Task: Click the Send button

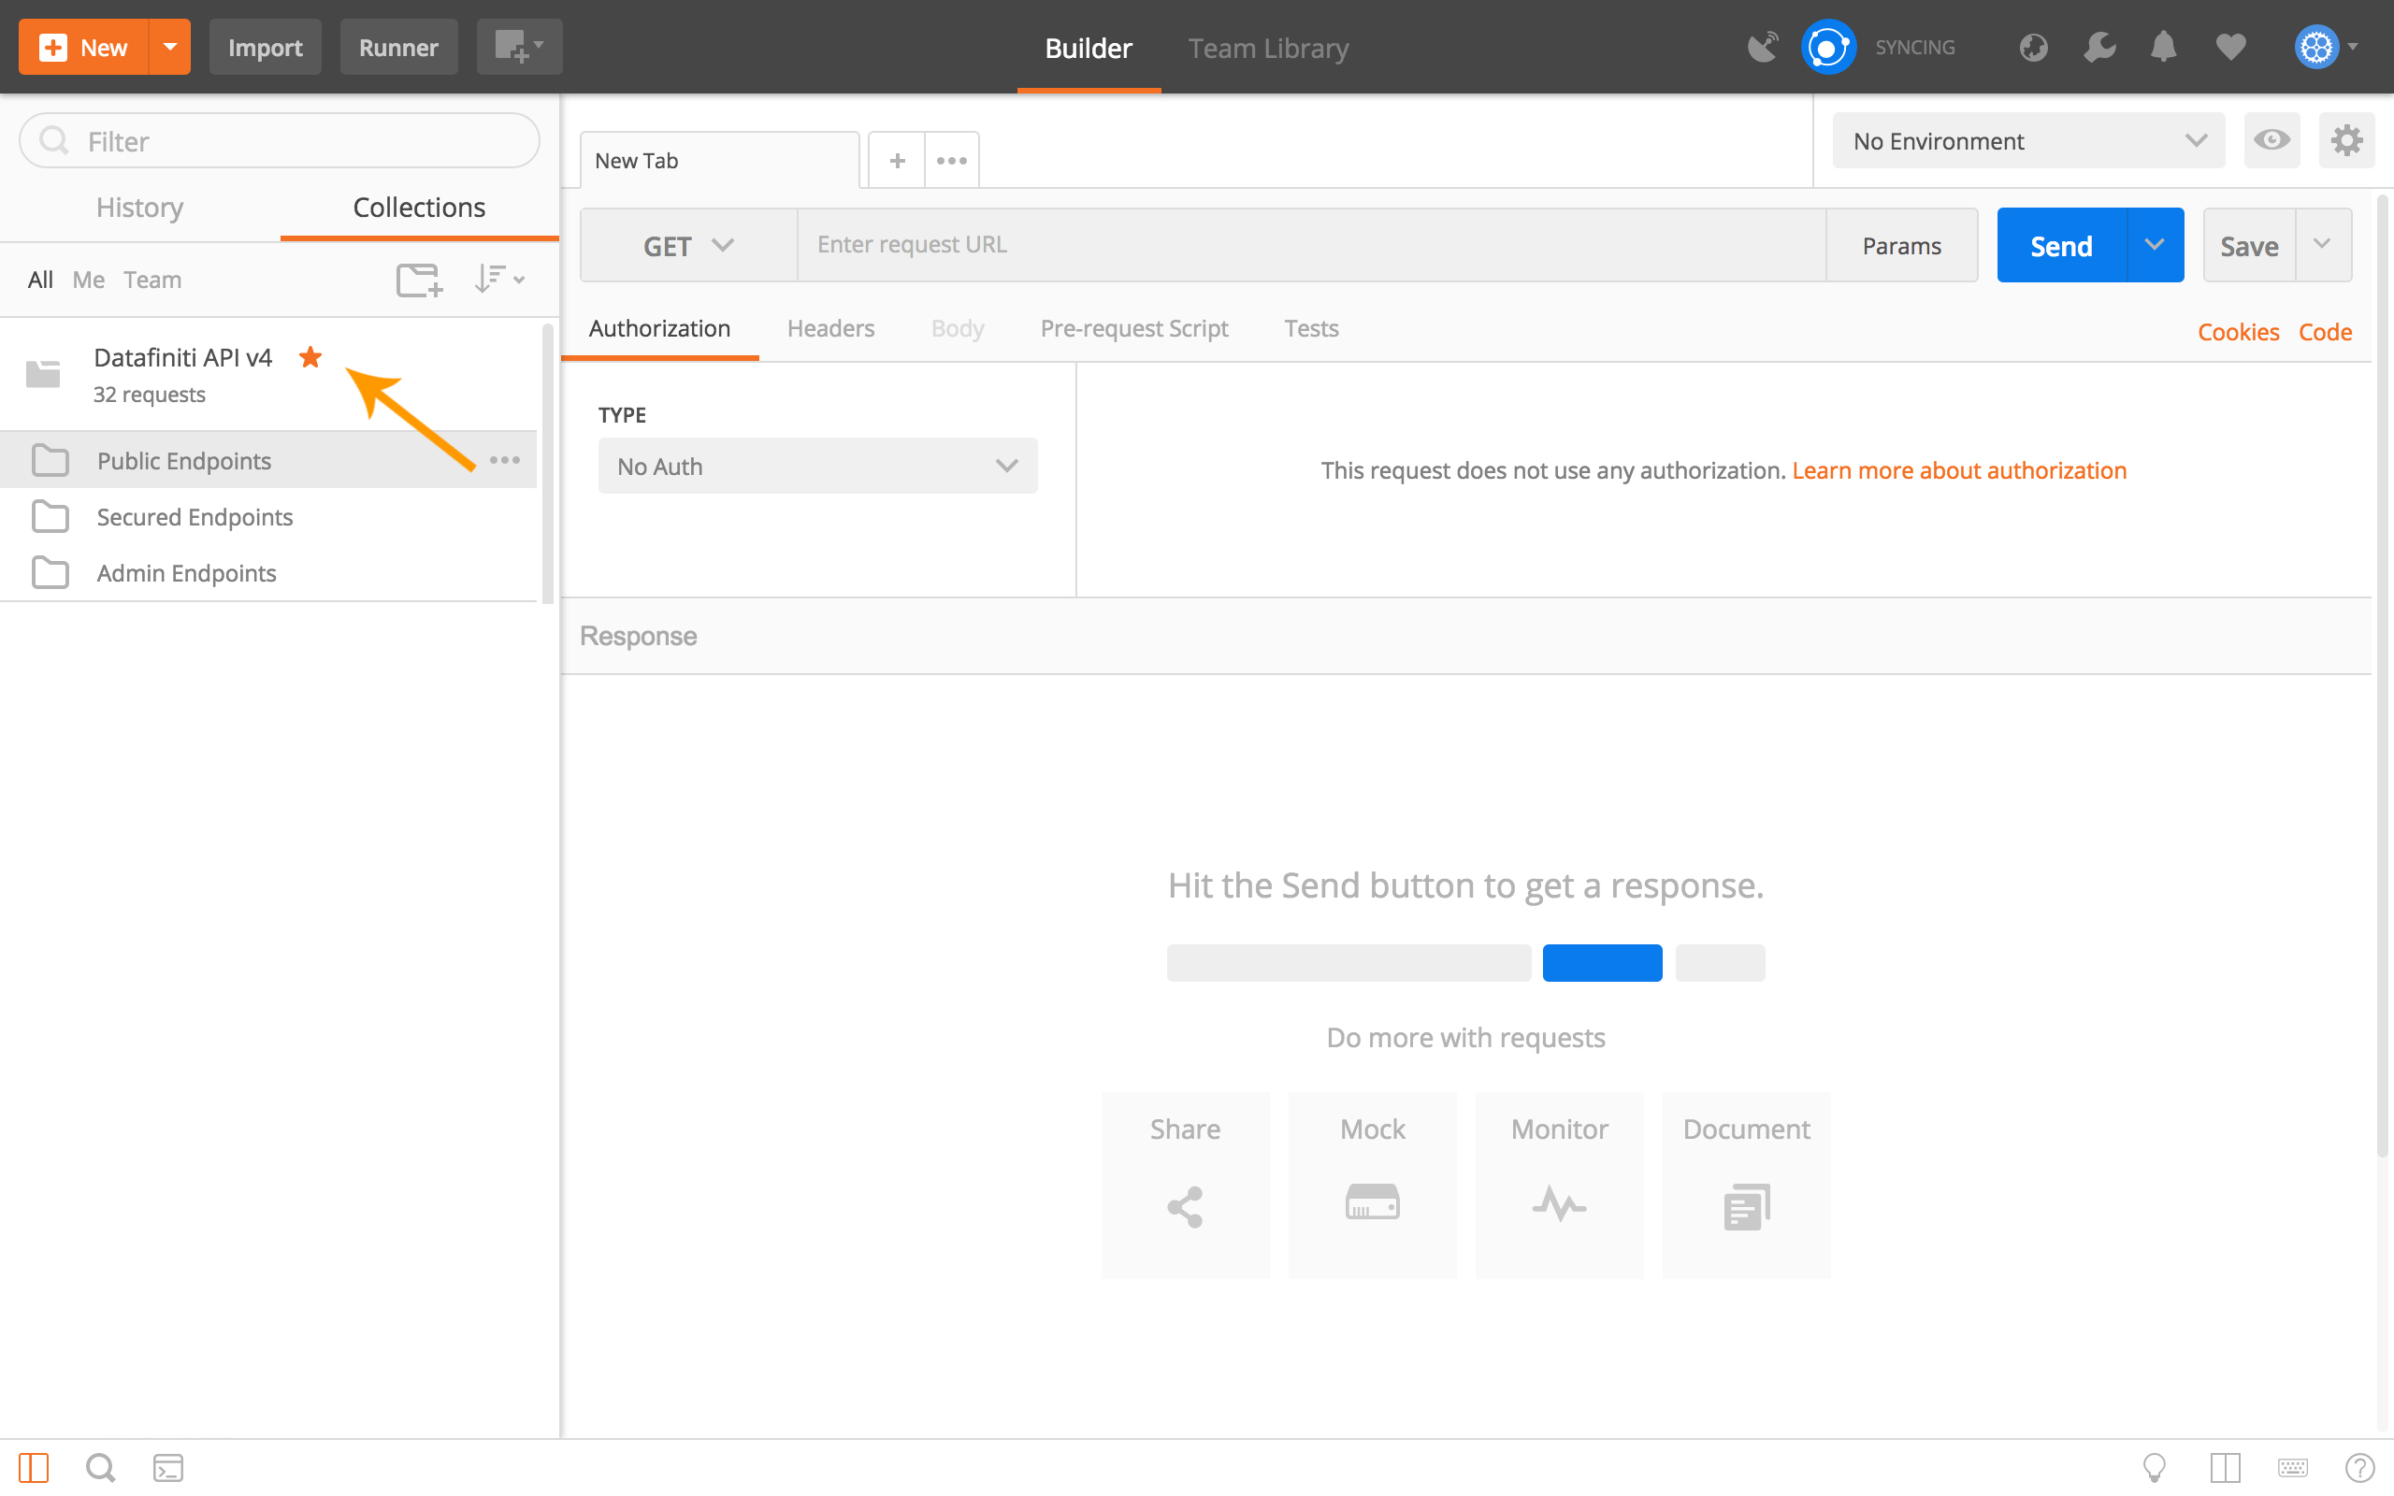Action: click(2062, 245)
